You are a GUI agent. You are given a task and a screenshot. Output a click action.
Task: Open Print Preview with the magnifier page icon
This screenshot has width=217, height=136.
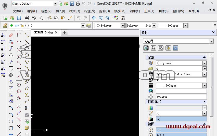coord(41,18)
